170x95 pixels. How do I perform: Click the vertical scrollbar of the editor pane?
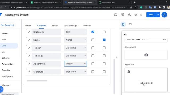tap(114, 76)
